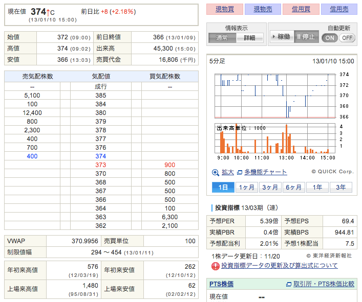Click the 5-minute price chart
Image resolution: width=362 pixels, height=302 pixels.
[x=275, y=96]
